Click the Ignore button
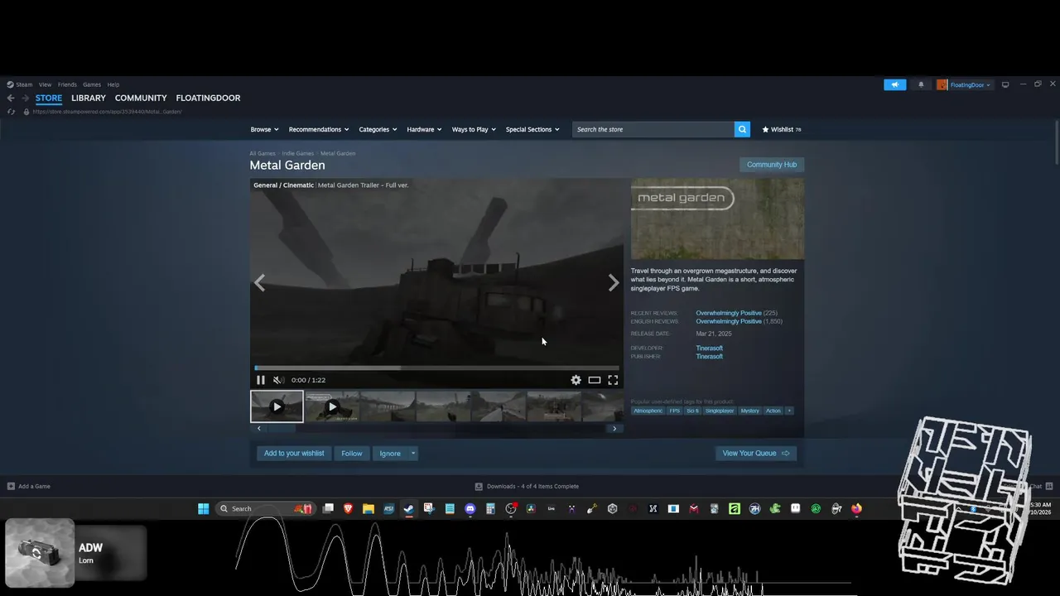Viewport: 1060px width, 596px height. pyautogui.click(x=390, y=453)
